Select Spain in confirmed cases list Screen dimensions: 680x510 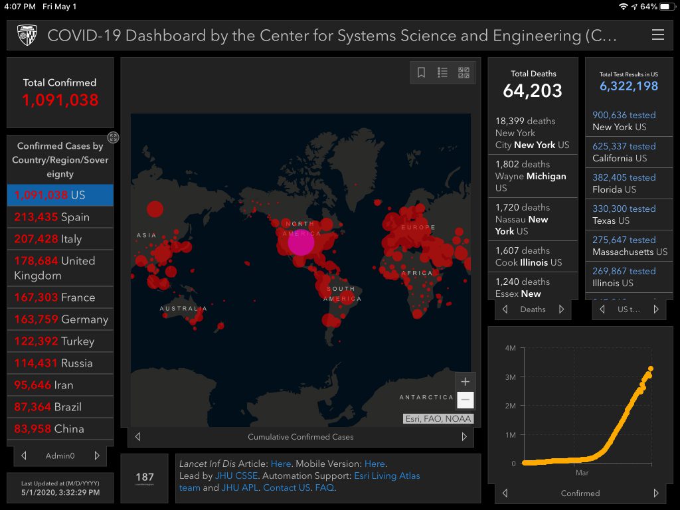60,217
